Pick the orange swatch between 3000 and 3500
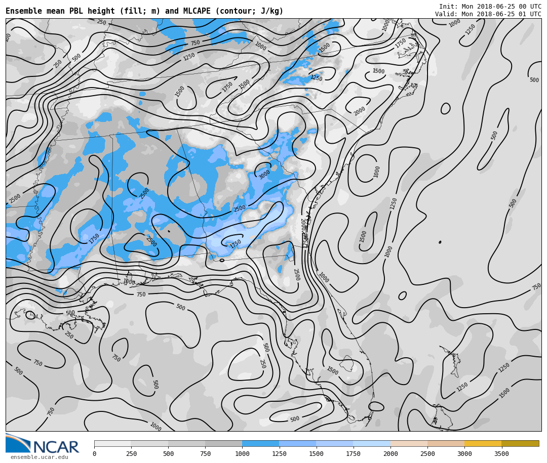The width and height of the screenshot is (547, 463). pyautogui.click(x=483, y=443)
